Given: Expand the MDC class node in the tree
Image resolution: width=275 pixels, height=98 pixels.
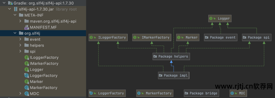Looking at the screenshot, I should pyautogui.click(x=20, y=93).
